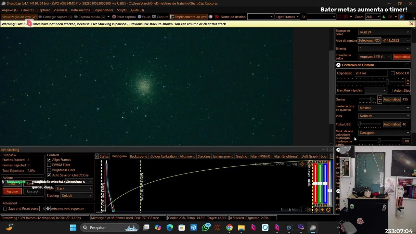Viewport: 416px width, 234px height.
Task: Open Virar Nenhum dropdown
Action: (384, 116)
